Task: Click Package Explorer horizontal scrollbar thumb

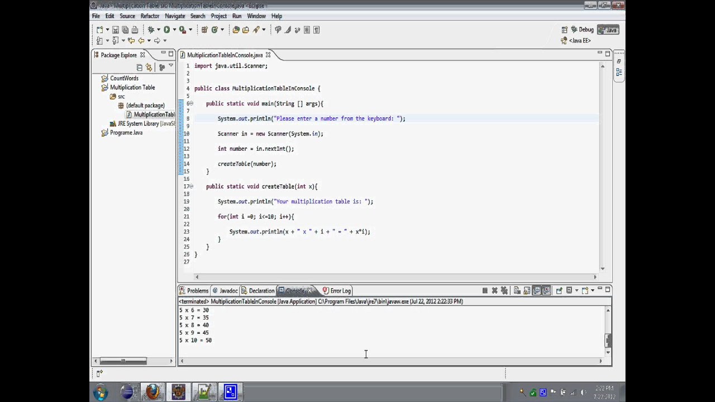Action: pyautogui.click(x=123, y=361)
